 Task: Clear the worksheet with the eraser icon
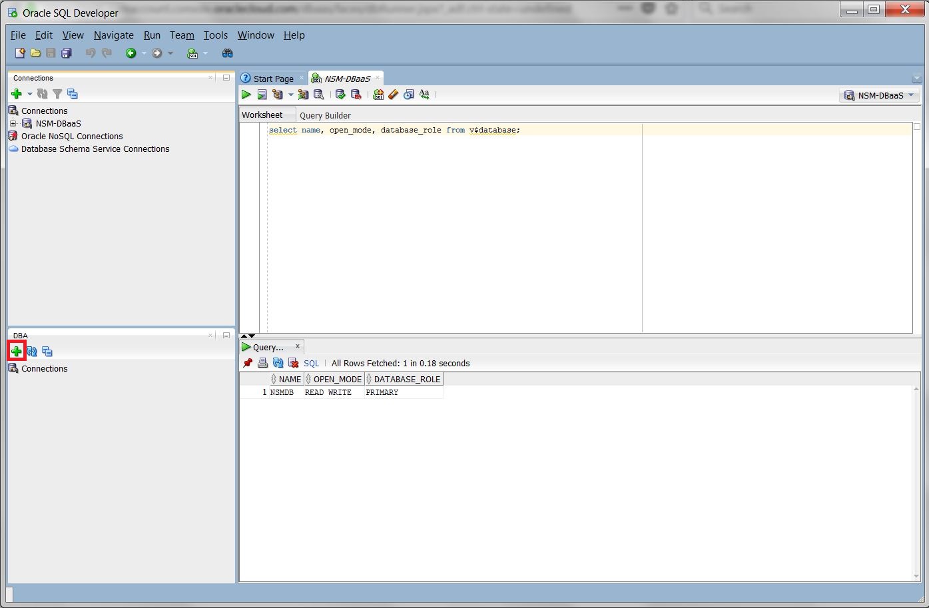(393, 95)
